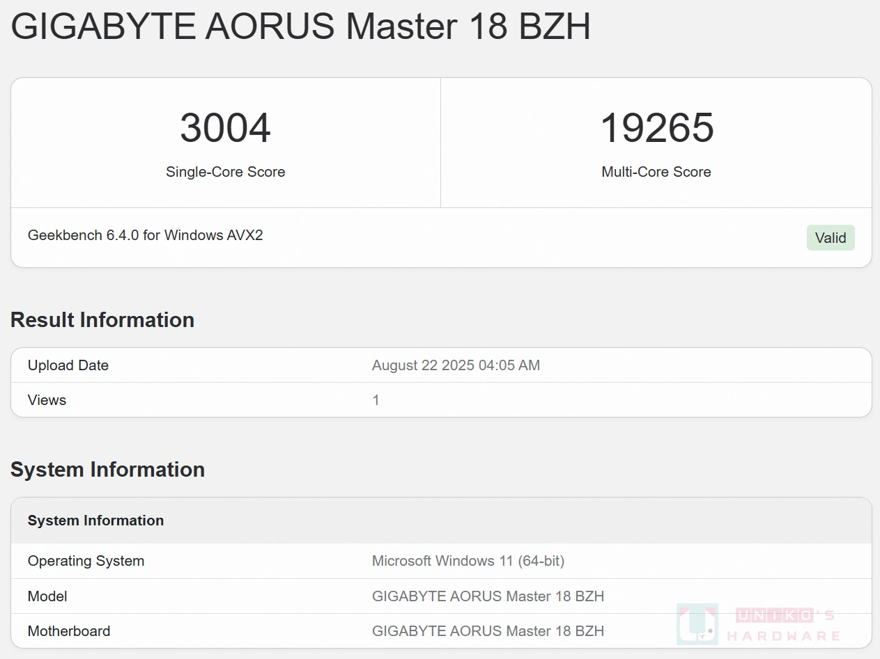Image resolution: width=880 pixels, height=659 pixels.
Task: Select the August 22 2025 04:05 AM value
Action: 456,365
